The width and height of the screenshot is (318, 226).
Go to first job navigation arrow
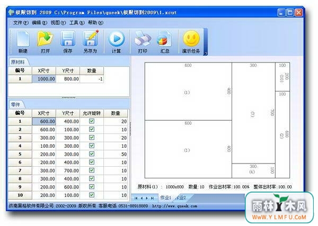click(136, 198)
